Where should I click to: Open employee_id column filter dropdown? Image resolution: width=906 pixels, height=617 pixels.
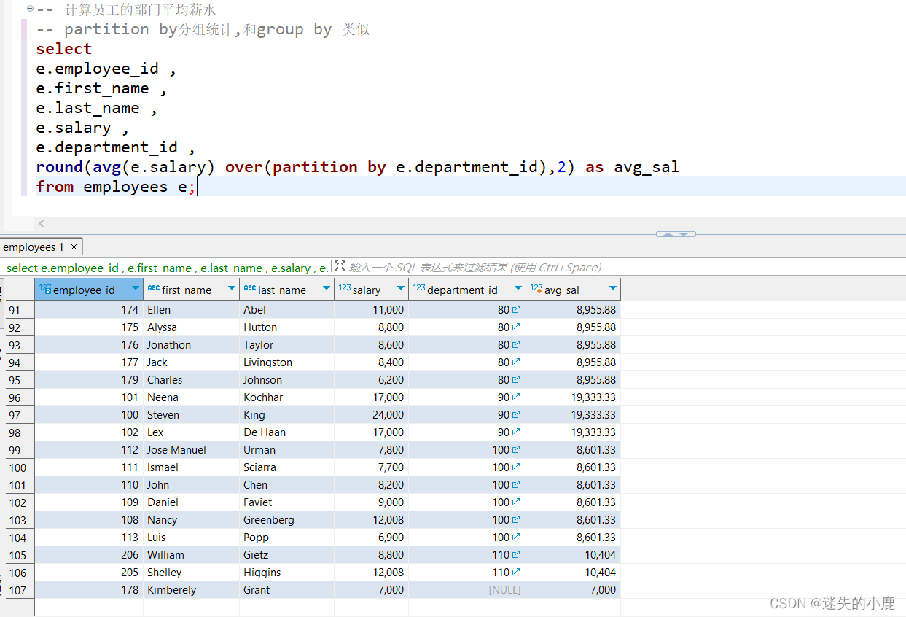[136, 289]
